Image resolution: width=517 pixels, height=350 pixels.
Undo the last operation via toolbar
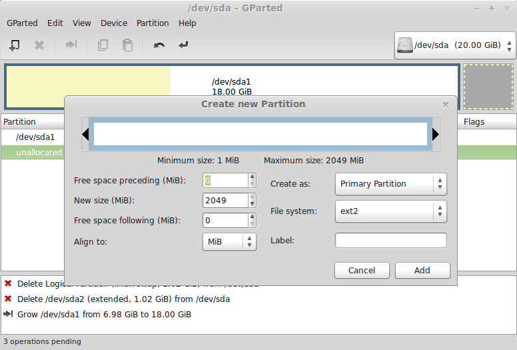tap(159, 45)
